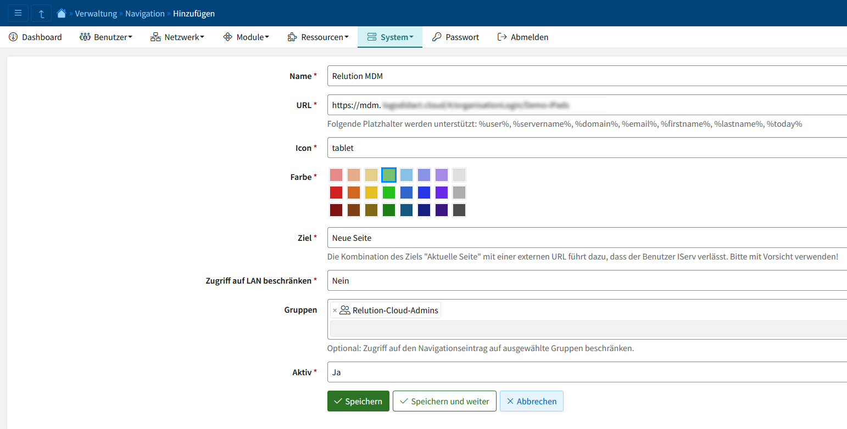This screenshot has height=429, width=847.
Task: Select the highlighted light green swatch
Action: tap(389, 175)
